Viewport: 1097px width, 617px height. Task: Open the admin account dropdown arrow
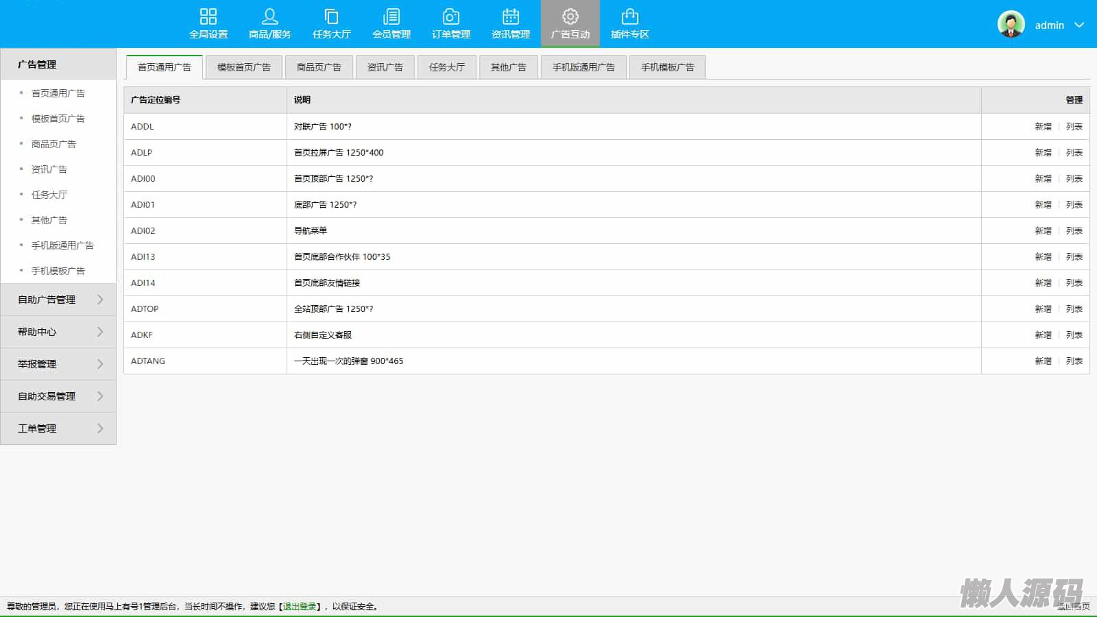[x=1079, y=25]
